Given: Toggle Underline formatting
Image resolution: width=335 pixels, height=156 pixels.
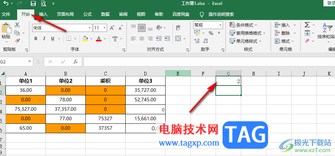Looking at the screenshot, I should click(x=53, y=39).
